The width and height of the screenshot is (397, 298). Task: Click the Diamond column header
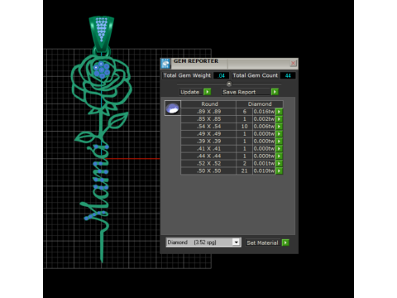[x=260, y=104]
